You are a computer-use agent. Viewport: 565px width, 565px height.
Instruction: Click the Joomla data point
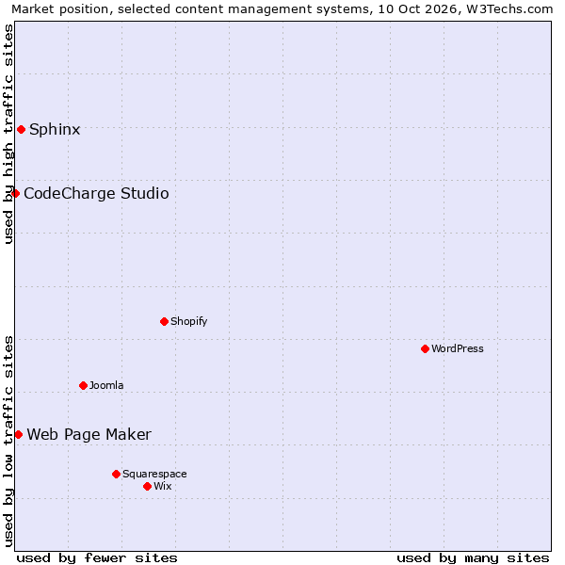(83, 385)
